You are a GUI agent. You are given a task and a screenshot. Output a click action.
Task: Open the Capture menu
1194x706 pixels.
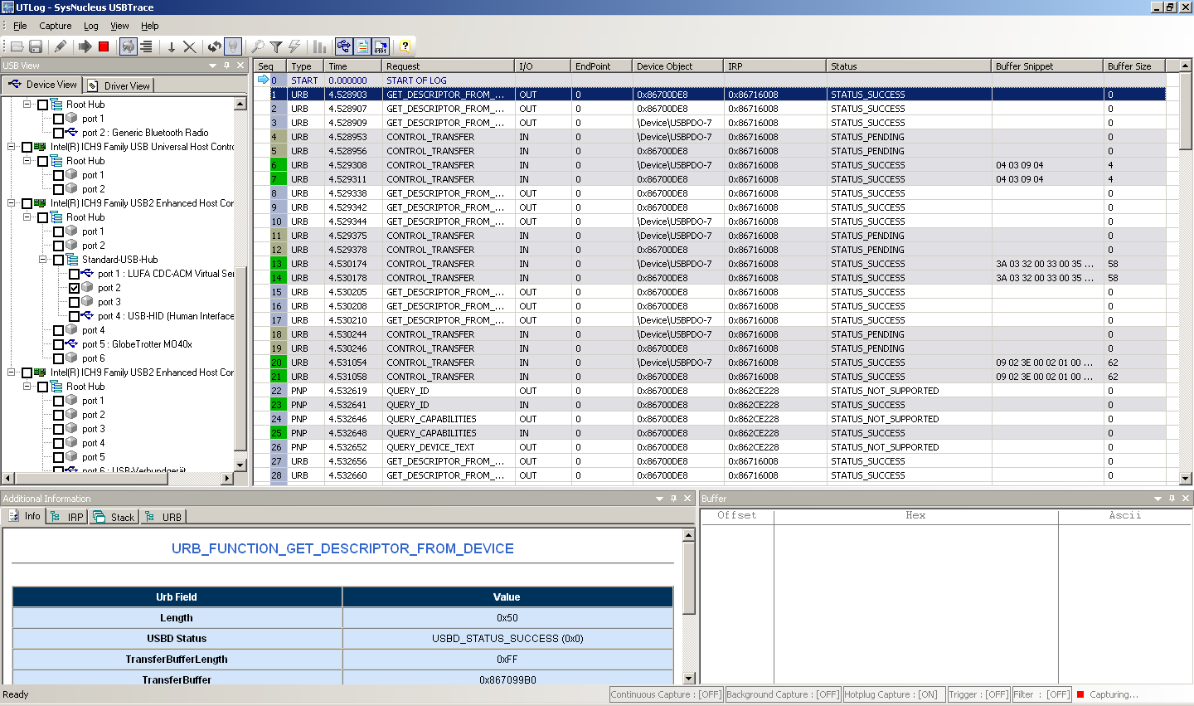pyautogui.click(x=56, y=26)
